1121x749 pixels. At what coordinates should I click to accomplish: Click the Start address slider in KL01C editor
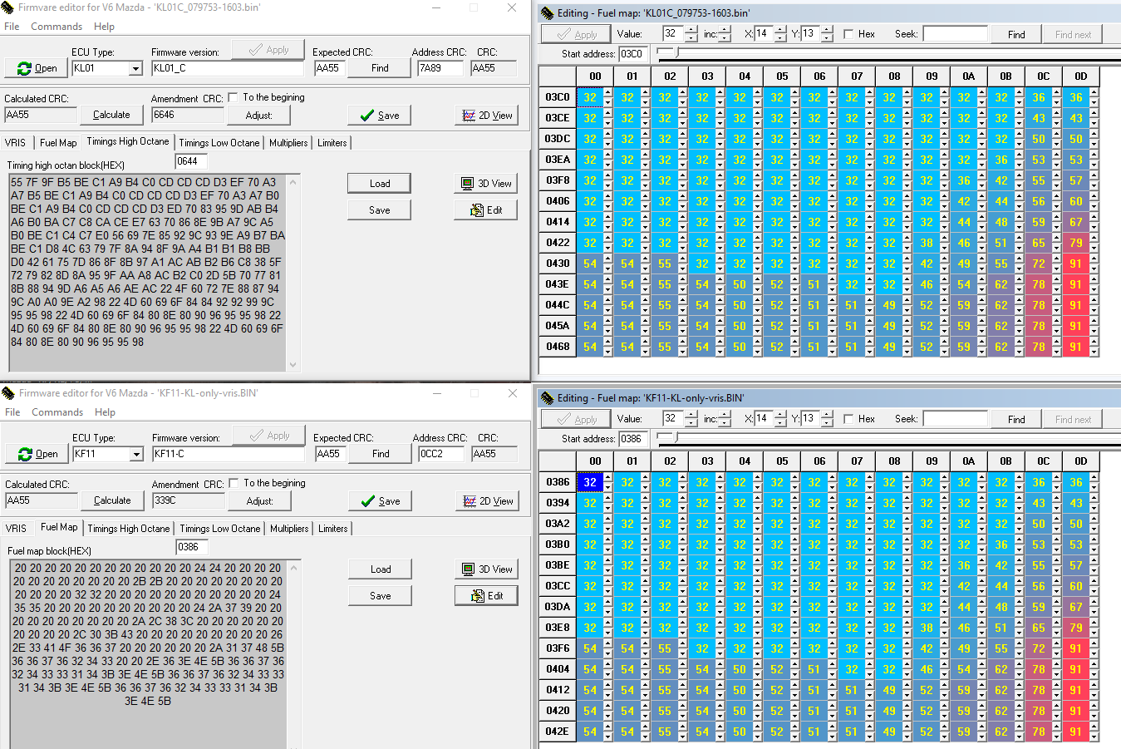[676, 53]
